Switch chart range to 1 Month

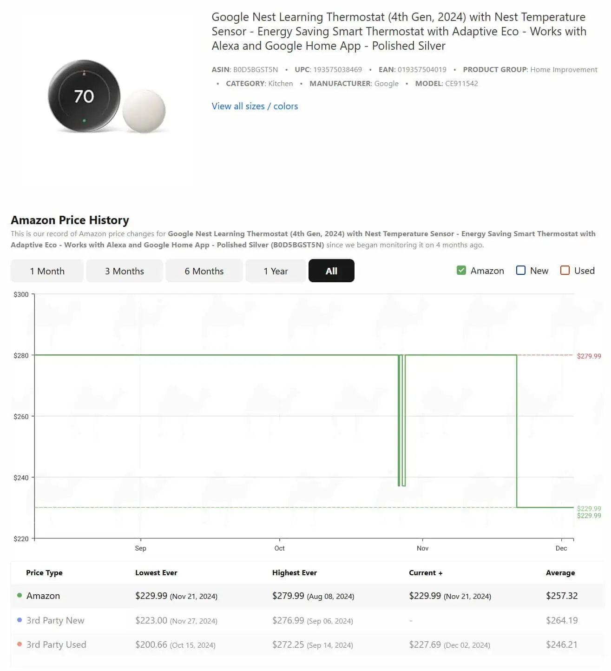[x=47, y=271]
